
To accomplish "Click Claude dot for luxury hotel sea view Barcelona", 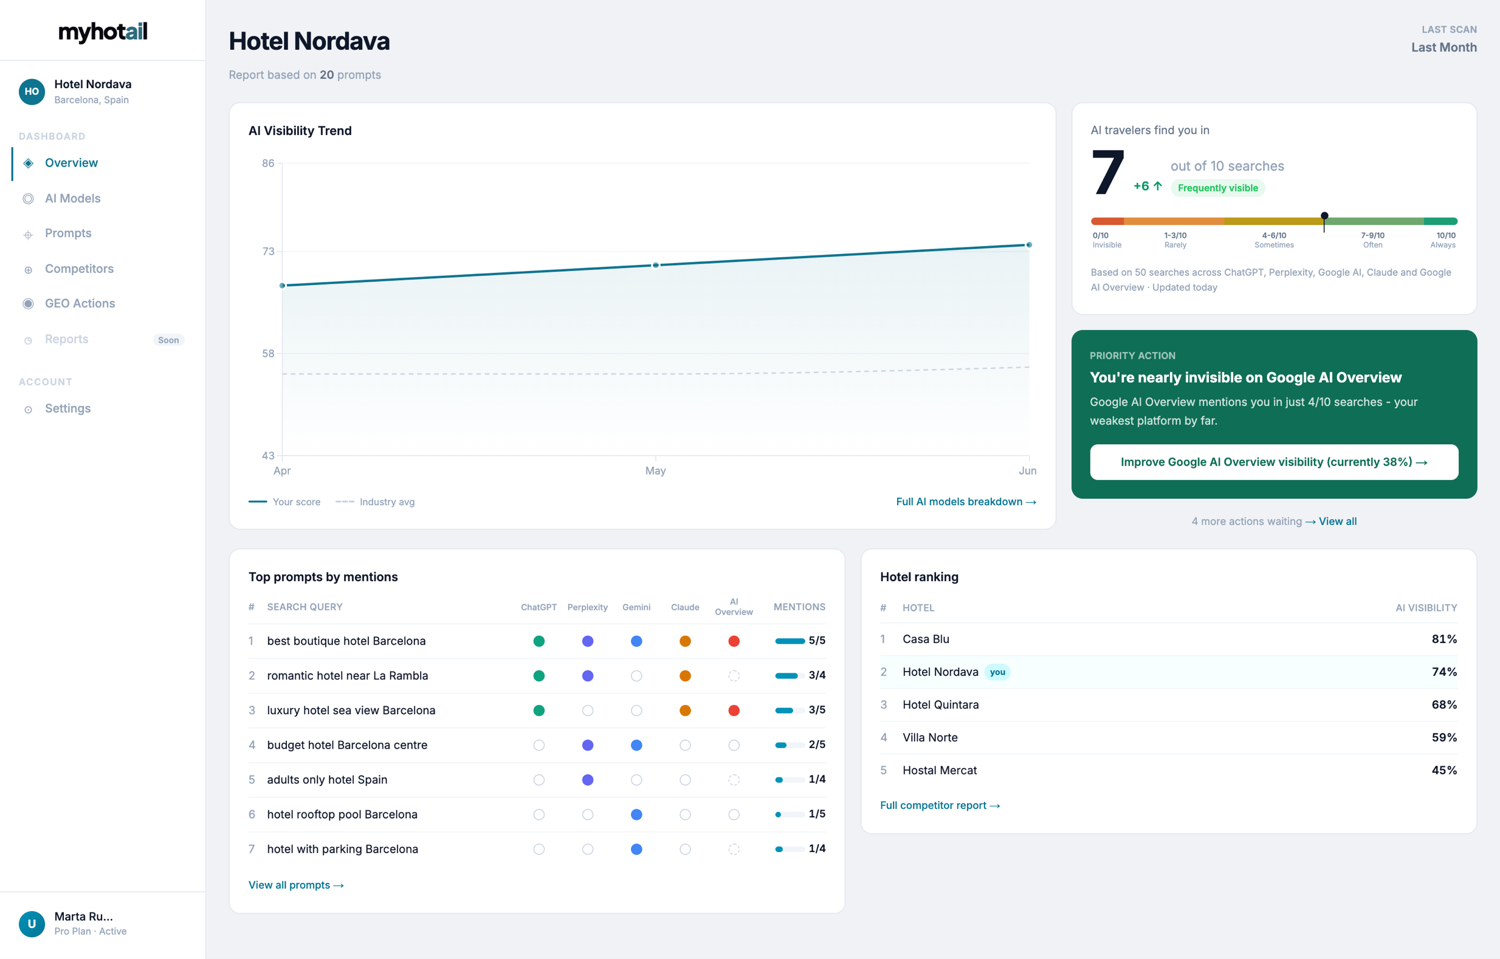I will pos(684,710).
